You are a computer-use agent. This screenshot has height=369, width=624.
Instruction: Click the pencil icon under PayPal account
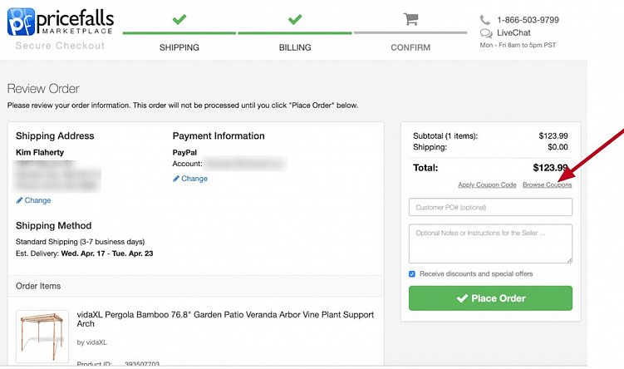[176, 179]
